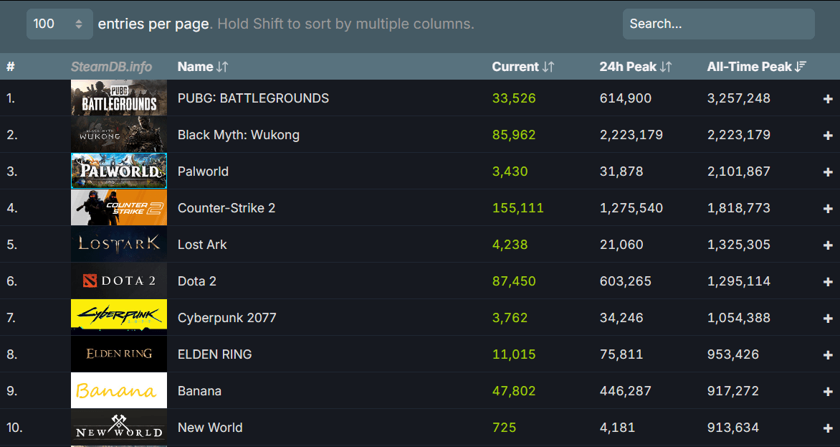Click ELDEN RING 24h peak 75,811
Image resolution: width=840 pixels, height=447 pixels.
(x=621, y=354)
